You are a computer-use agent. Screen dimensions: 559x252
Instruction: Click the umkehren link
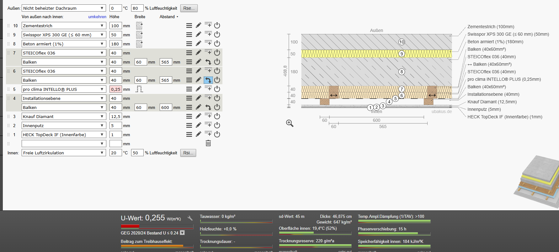tap(97, 17)
